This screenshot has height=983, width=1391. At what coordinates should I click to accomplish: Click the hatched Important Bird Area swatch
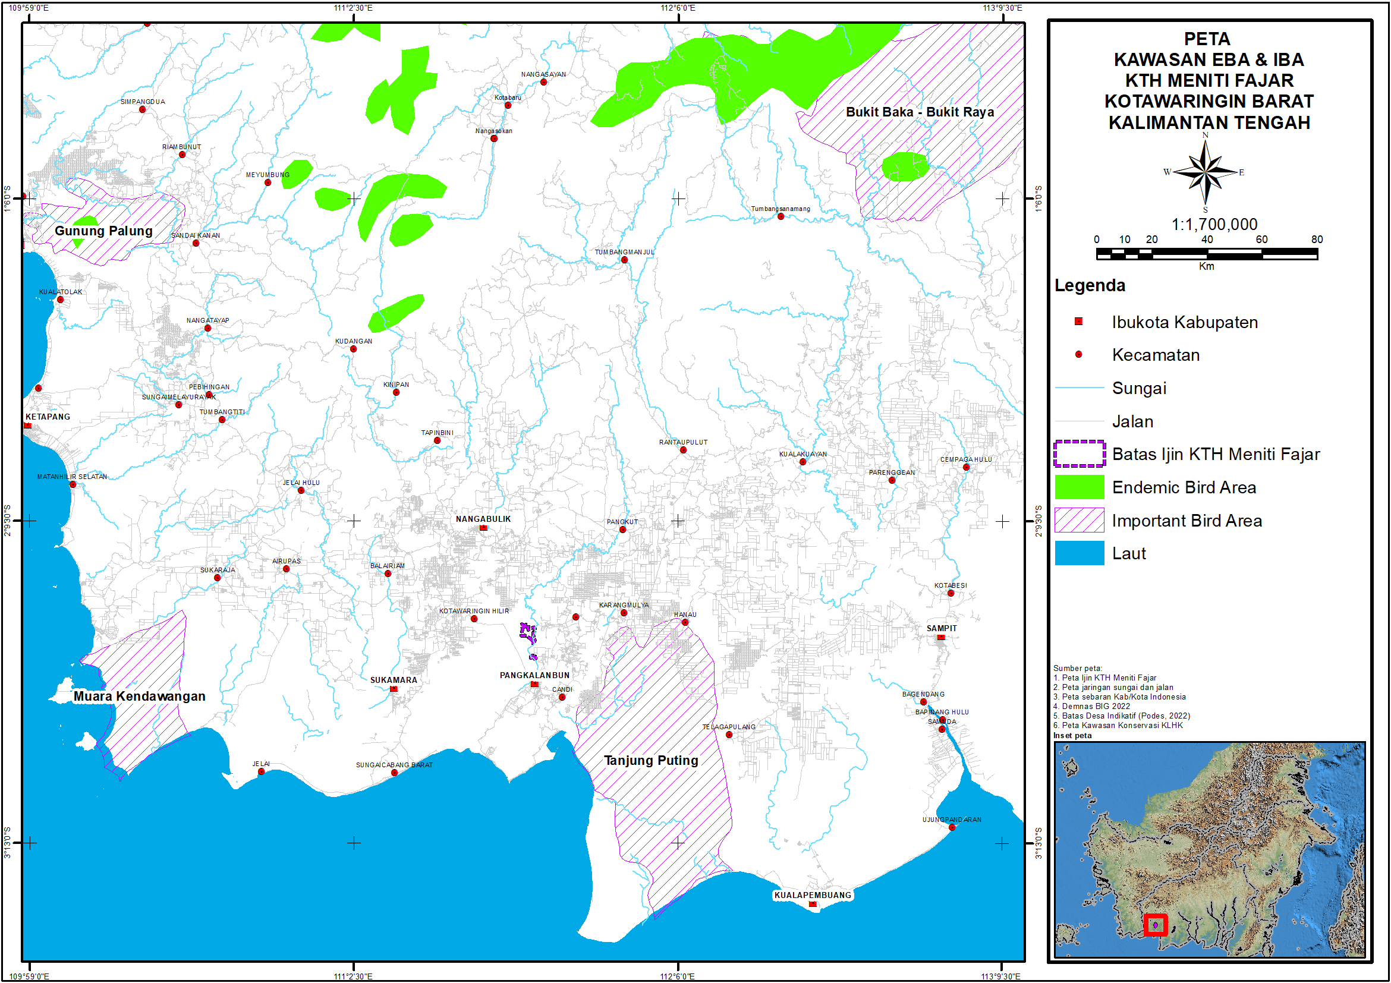coord(1079,520)
